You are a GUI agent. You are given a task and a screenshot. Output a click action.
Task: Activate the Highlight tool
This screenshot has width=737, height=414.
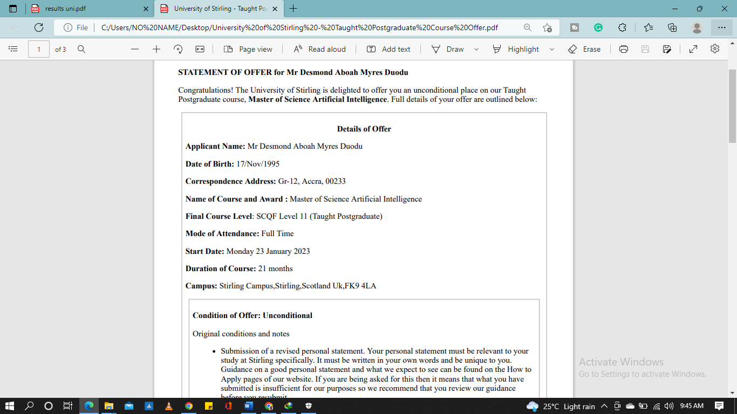(516, 49)
